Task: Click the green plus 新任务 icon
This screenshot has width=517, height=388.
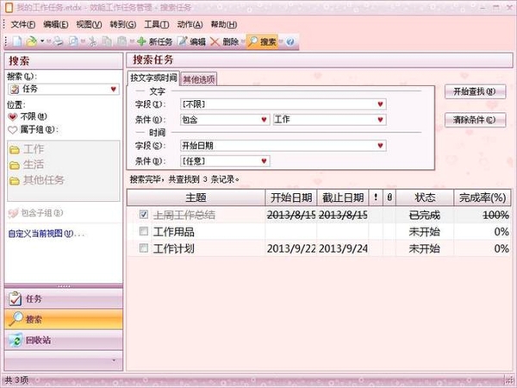Action: click(142, 41)
